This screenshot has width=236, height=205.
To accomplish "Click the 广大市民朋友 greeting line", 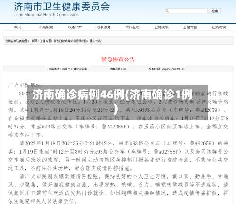I will (x=25, y=85).
